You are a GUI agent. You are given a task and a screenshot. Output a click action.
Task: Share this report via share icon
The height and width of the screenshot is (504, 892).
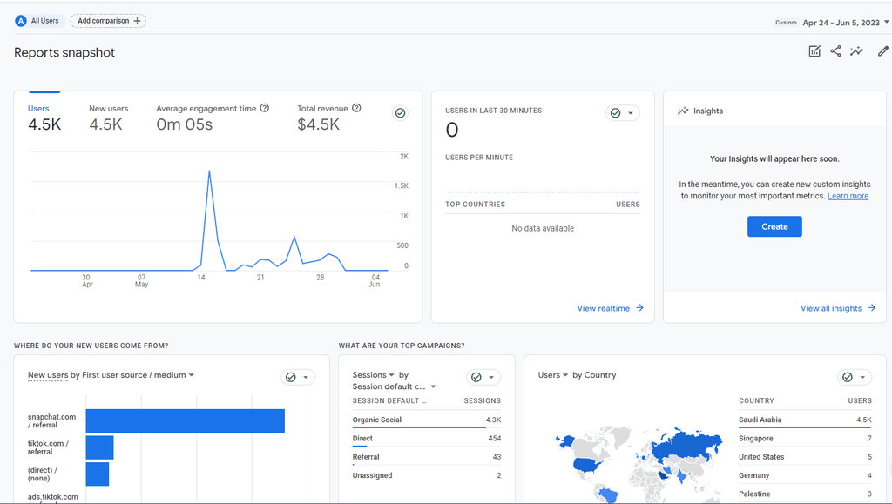pyautogui.click(x=835, y=51)
